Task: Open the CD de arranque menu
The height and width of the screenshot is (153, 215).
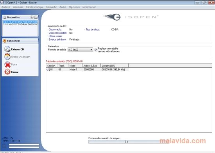Action: [35, 7]
